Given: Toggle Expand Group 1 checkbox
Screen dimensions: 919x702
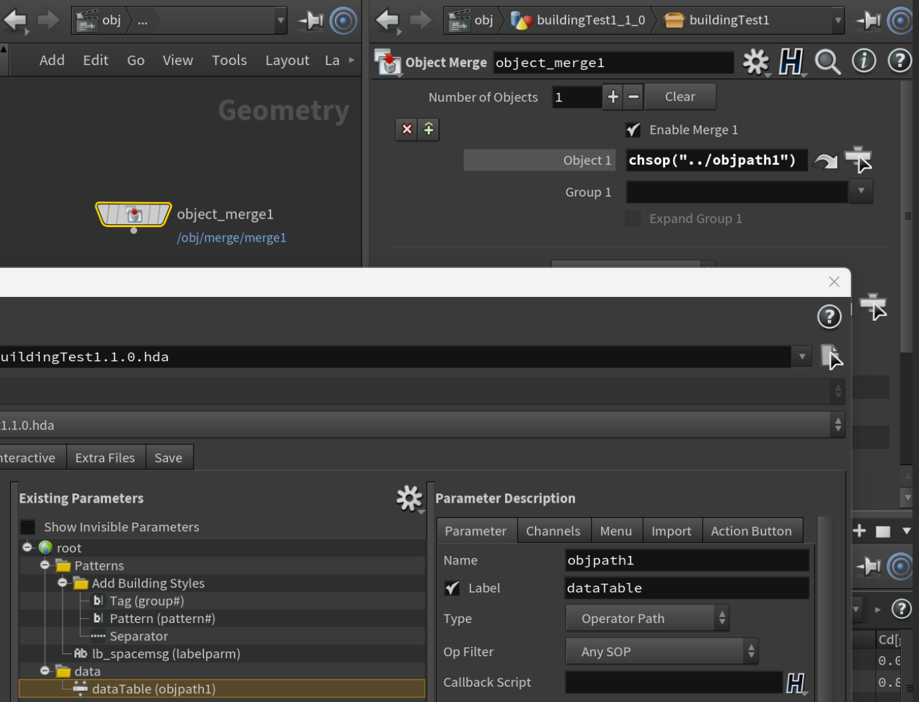Looking at the screenshot, I should 633,219.
